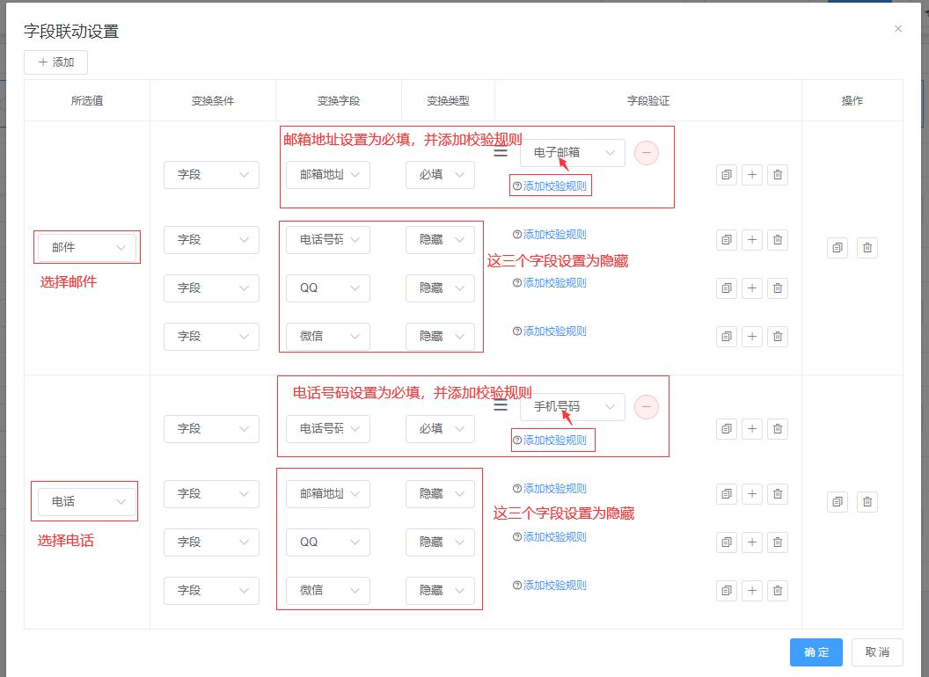
Task: Click 添加校验规则 link below 手机号码
Action: [x=554, y=440]
